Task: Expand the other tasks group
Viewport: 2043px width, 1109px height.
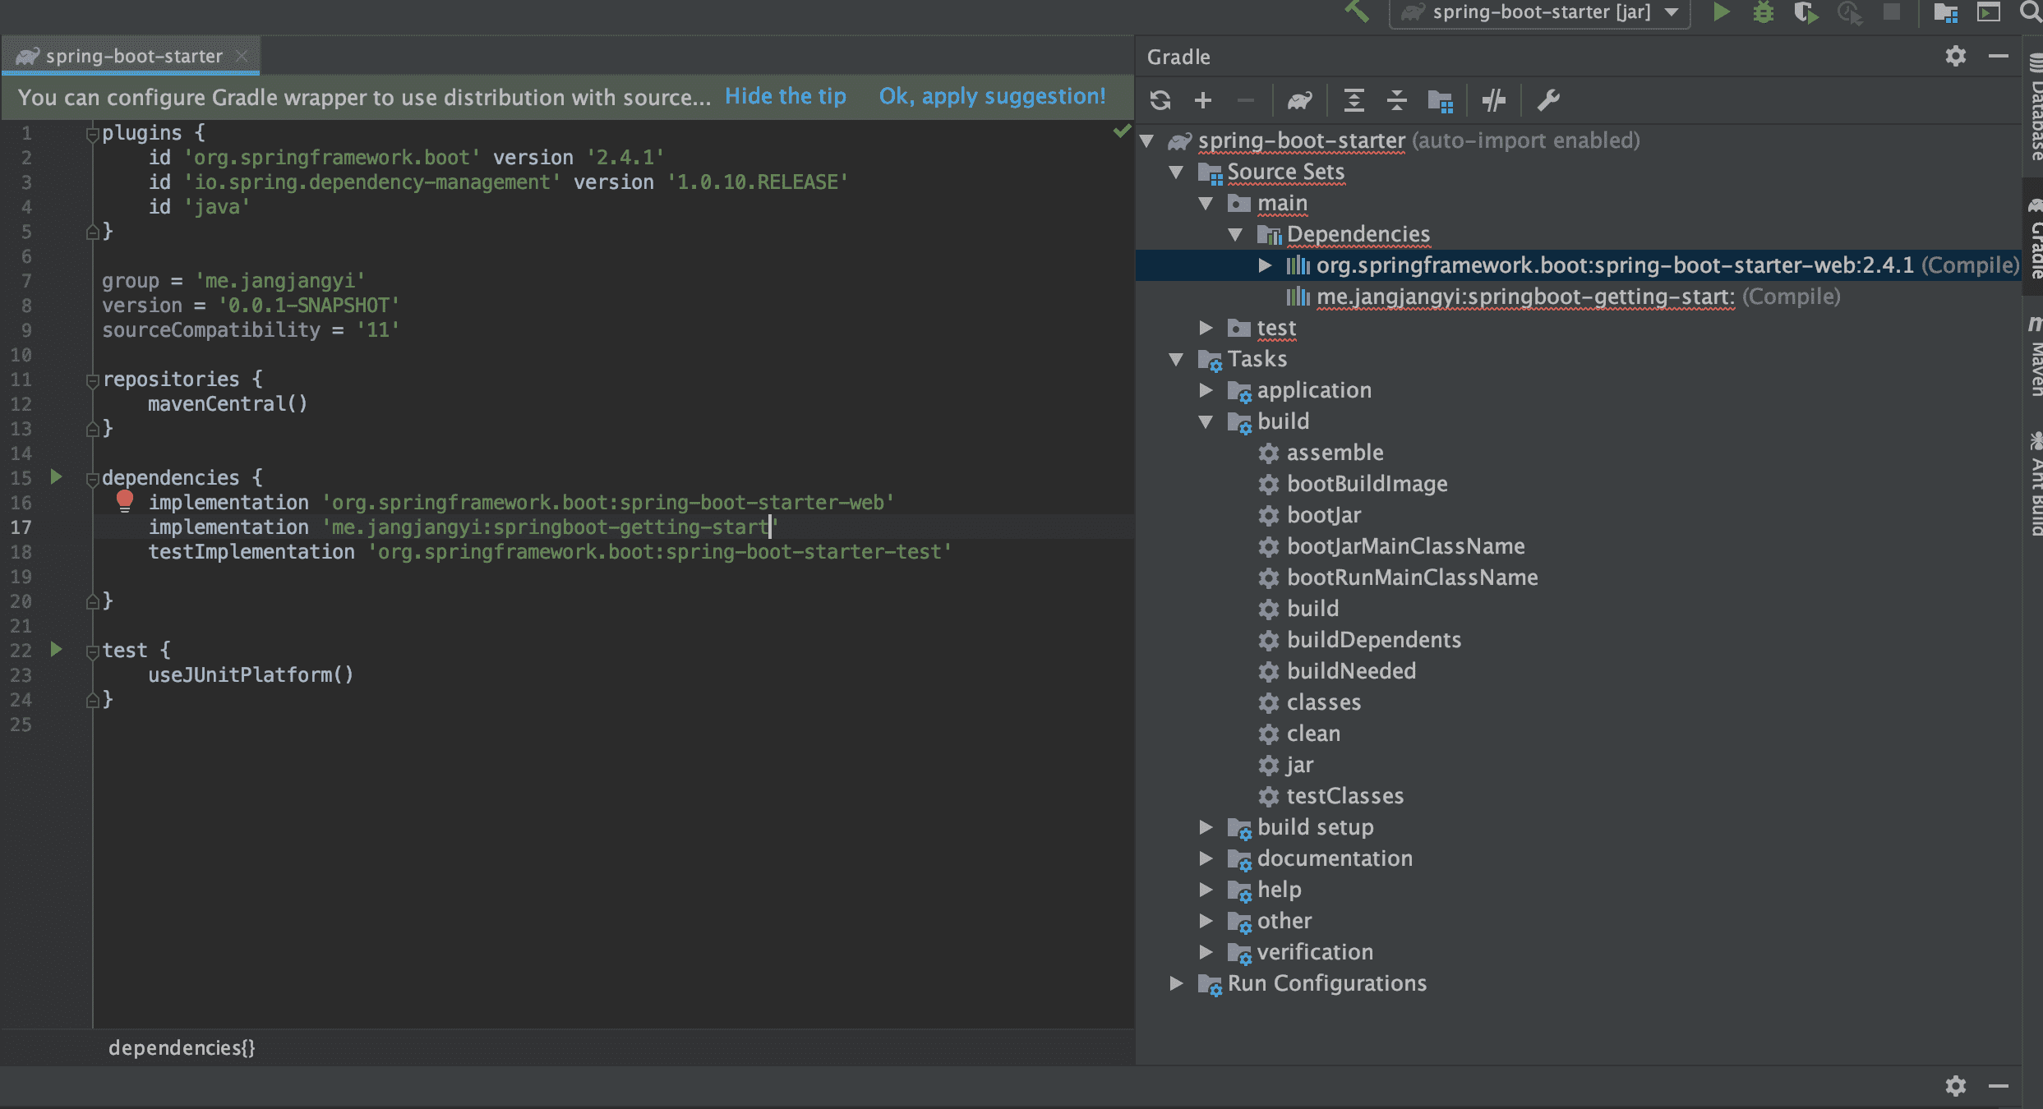Action: coord(1206,921)
